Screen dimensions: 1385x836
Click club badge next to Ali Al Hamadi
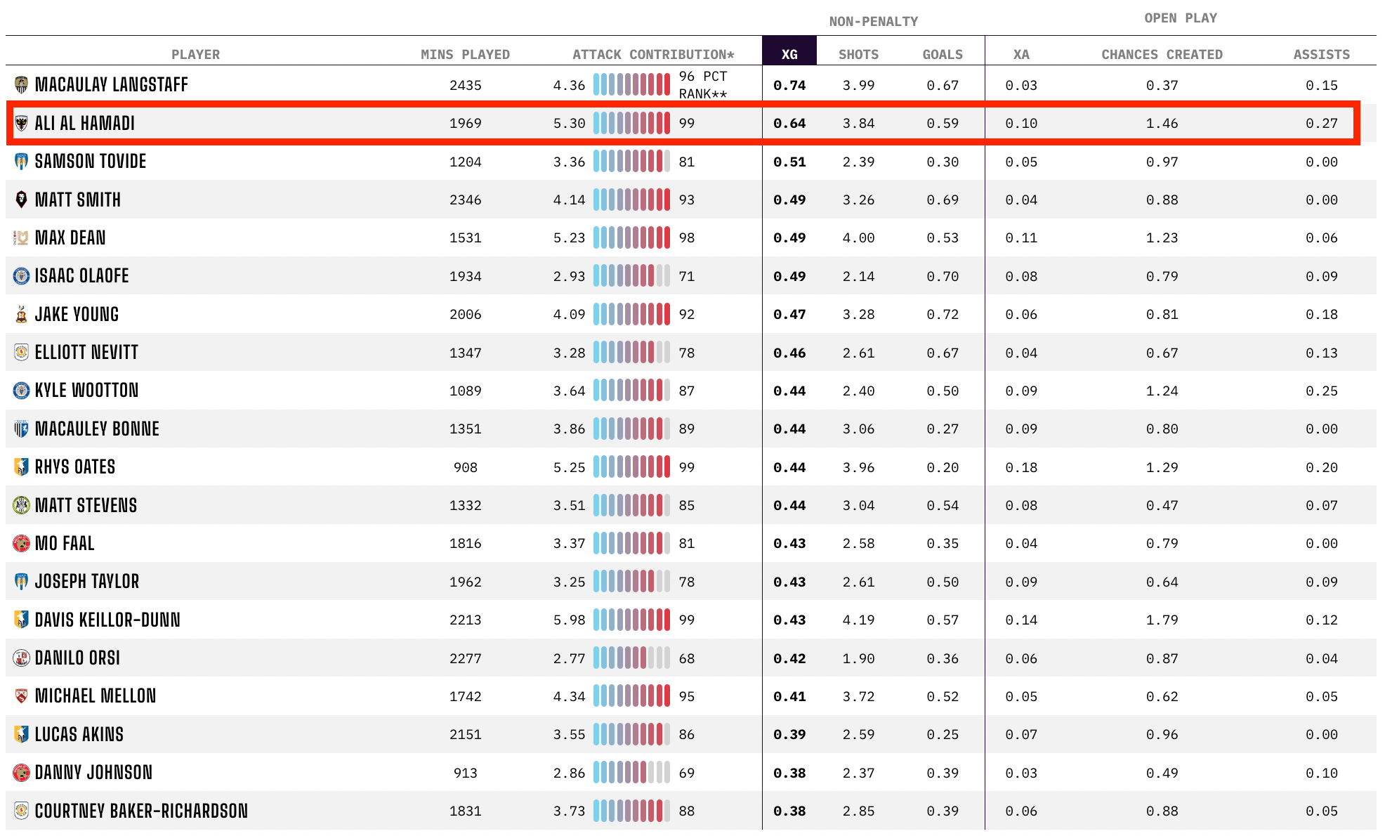pyautogui.click(x=21, y=124)
